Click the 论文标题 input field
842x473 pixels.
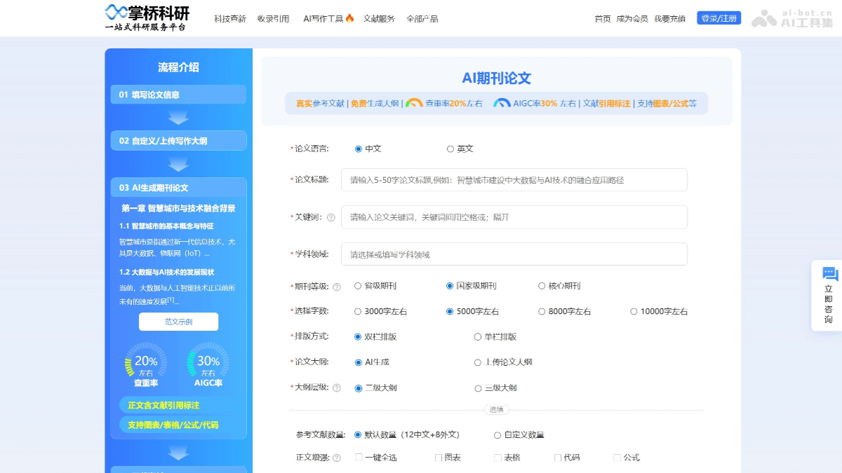pyautogui.click(x=514, y=179)
